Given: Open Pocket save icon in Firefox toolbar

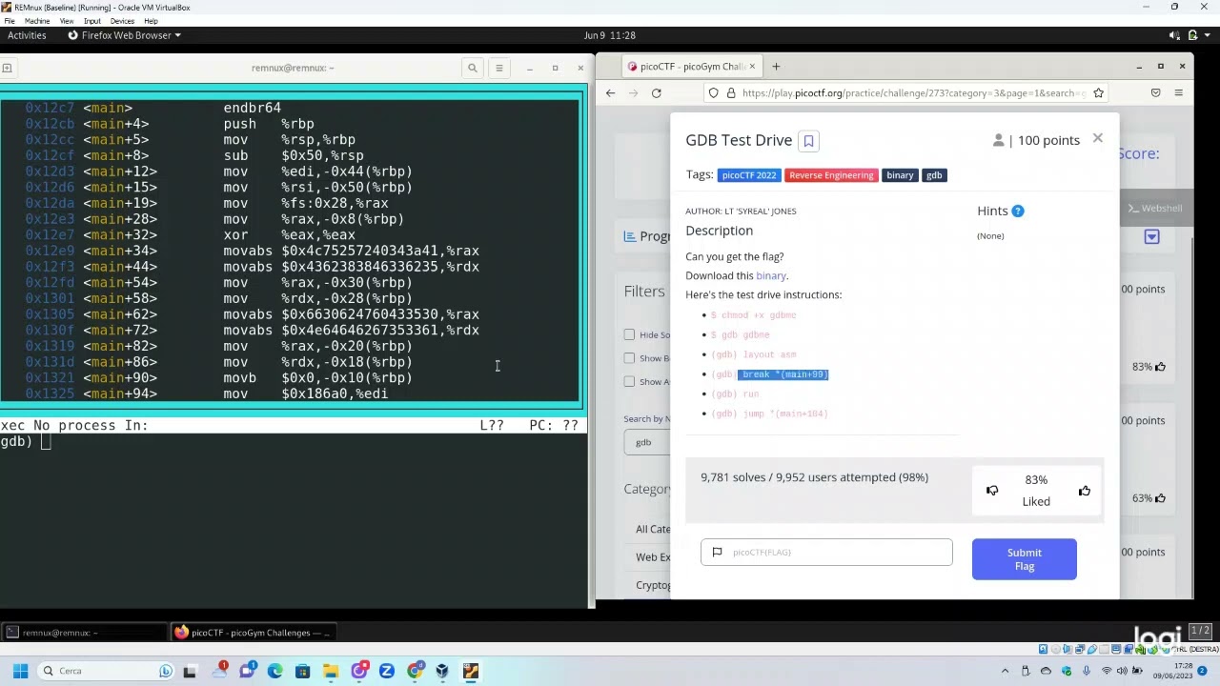Looking at the screenshot, I should click(x=1155, y=92).
